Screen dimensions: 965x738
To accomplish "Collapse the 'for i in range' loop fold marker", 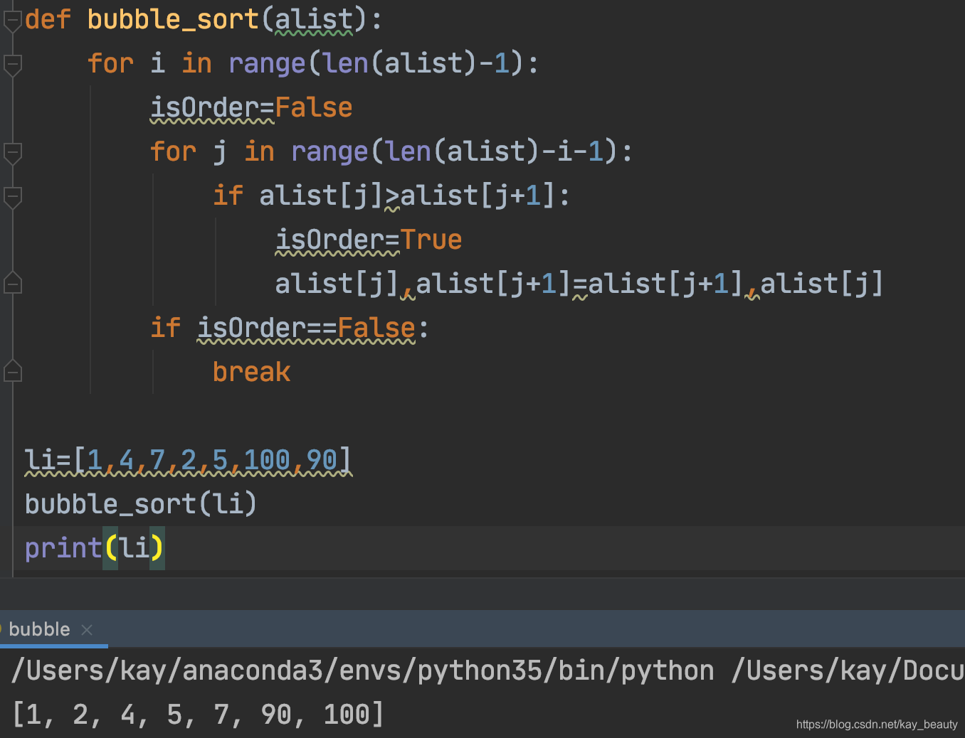I will point(12,65).
